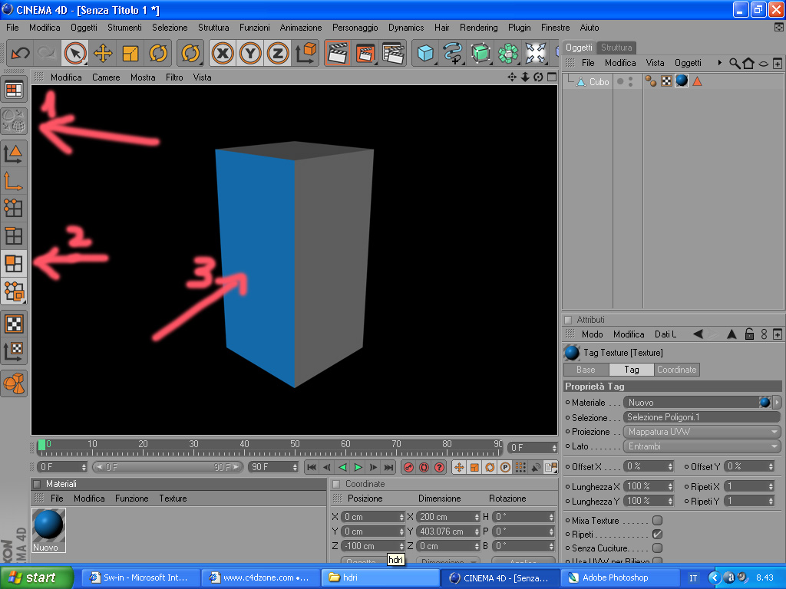Viewport: 786px width, 589px height.
Task: Select the Nuovo material thumbnail
Action: [48, 531]
